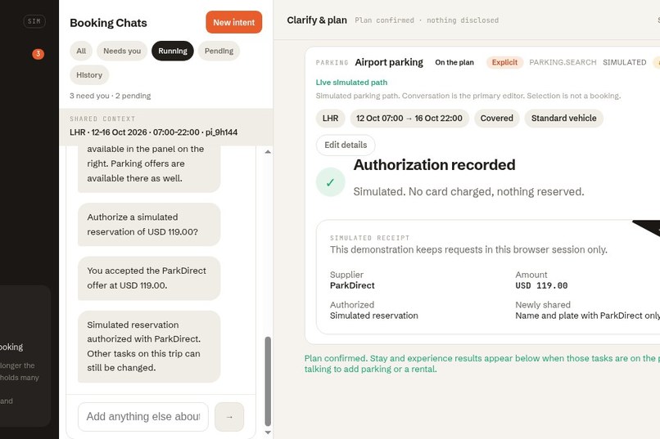Click the '3 need you · 2 pending' status text
Viewport: 660px width, 439px height.
111,96
